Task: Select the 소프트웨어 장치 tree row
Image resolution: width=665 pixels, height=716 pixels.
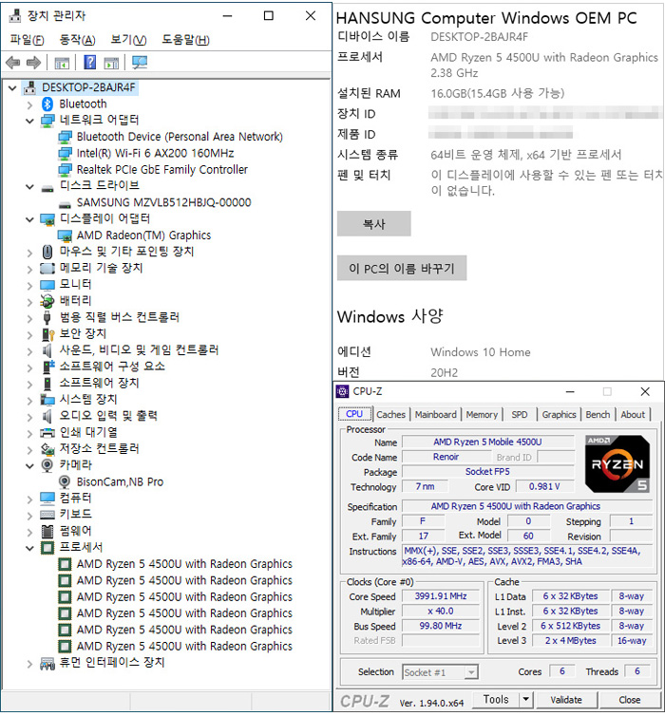Action: click(90, 383)
